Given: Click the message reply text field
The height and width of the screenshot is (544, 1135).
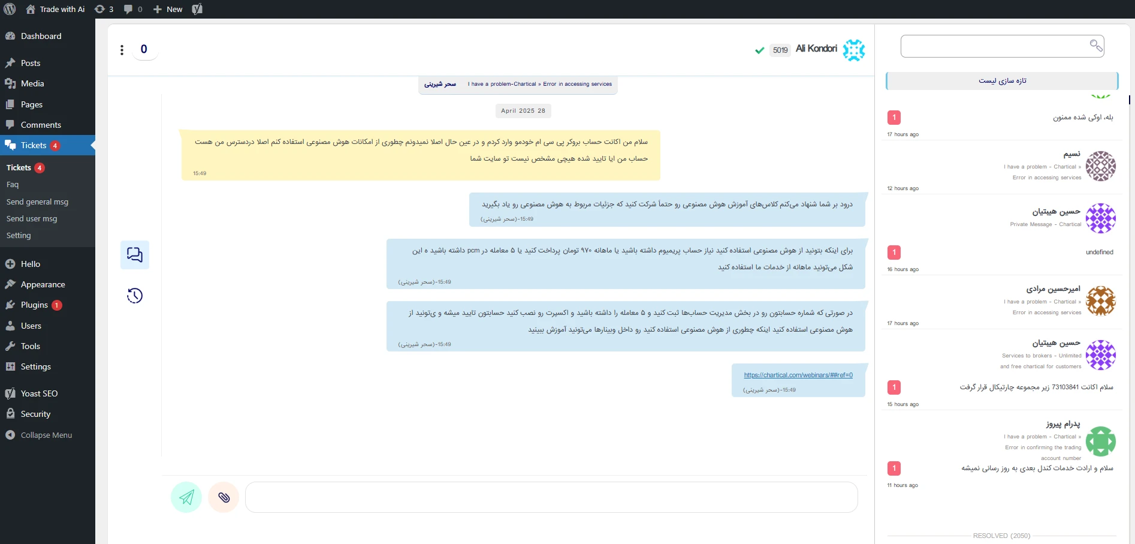Looking at the screenshot, I should 551,497.
